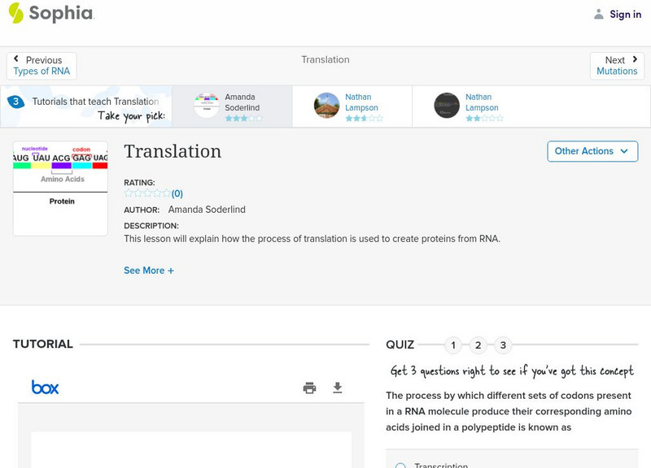Click the right arrow beside Next

tap(634, 59)
